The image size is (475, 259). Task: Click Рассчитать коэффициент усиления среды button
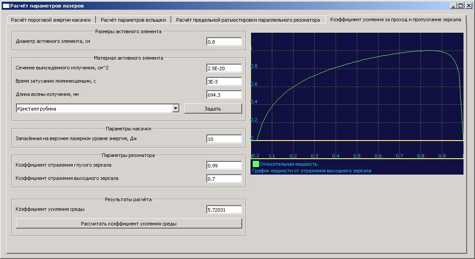point(129,224)
